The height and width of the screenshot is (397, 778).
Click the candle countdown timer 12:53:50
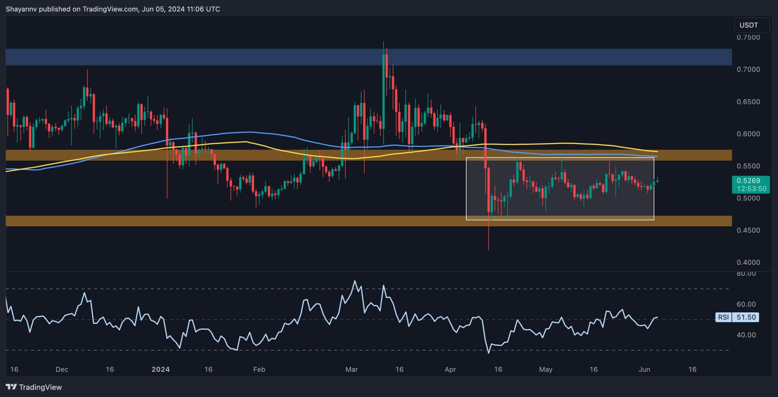pos(752,188)
